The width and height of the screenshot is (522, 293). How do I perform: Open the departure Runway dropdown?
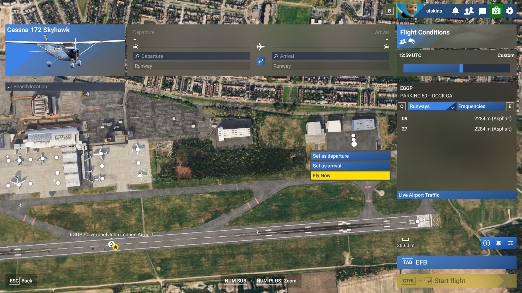(192, 66)
